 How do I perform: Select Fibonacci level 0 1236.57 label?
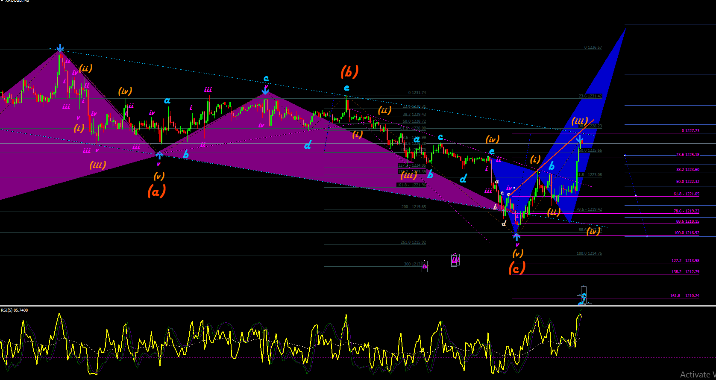point(593,47)
